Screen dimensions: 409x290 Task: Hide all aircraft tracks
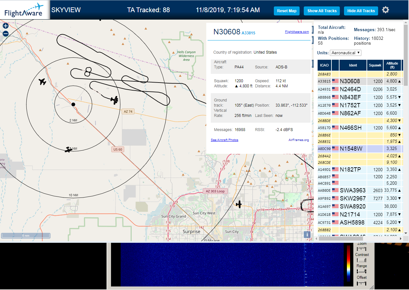[361, 11]
